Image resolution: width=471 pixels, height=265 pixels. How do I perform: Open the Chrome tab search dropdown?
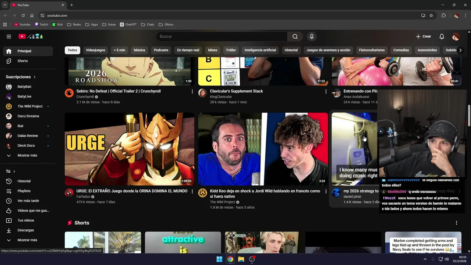pos(5,5)
